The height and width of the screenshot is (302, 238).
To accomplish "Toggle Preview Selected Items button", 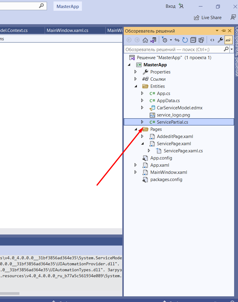I will pyautogui.click(x=228, y=40).
